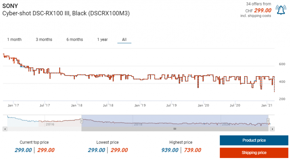Click the navigator right scroll arrow
Viewport: 290px width, 160px height.
pos(272,129)
